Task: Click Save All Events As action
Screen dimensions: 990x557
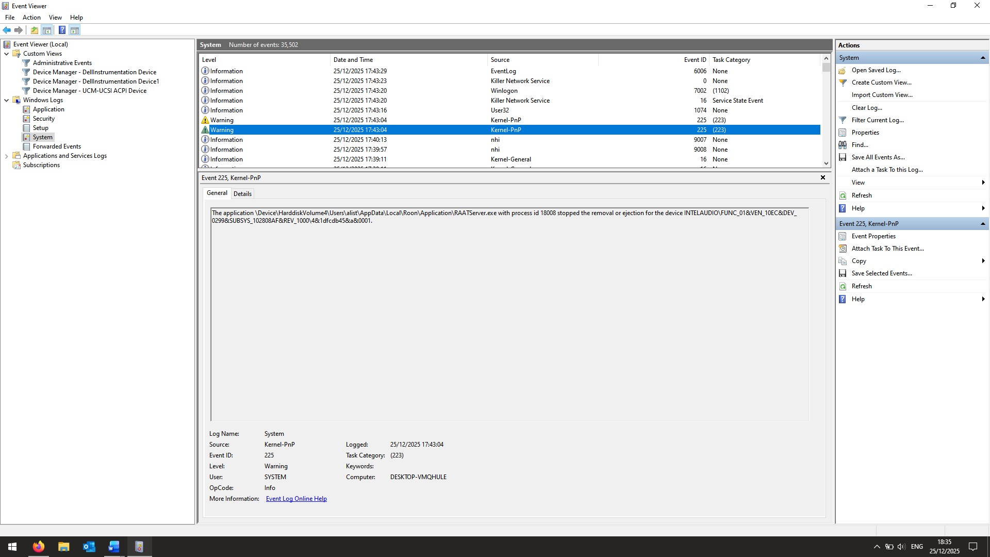Action: click(x=878, y=157)
